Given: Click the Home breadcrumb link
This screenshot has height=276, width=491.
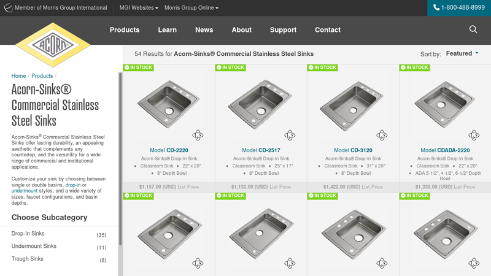Looking at the screenshot, I should point(18,76).
